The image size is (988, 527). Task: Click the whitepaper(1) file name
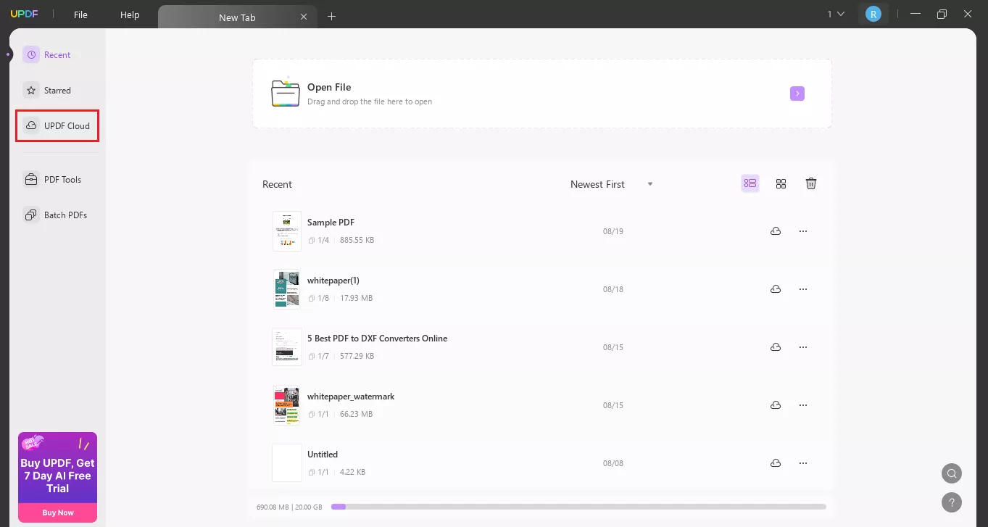point(333,281)
